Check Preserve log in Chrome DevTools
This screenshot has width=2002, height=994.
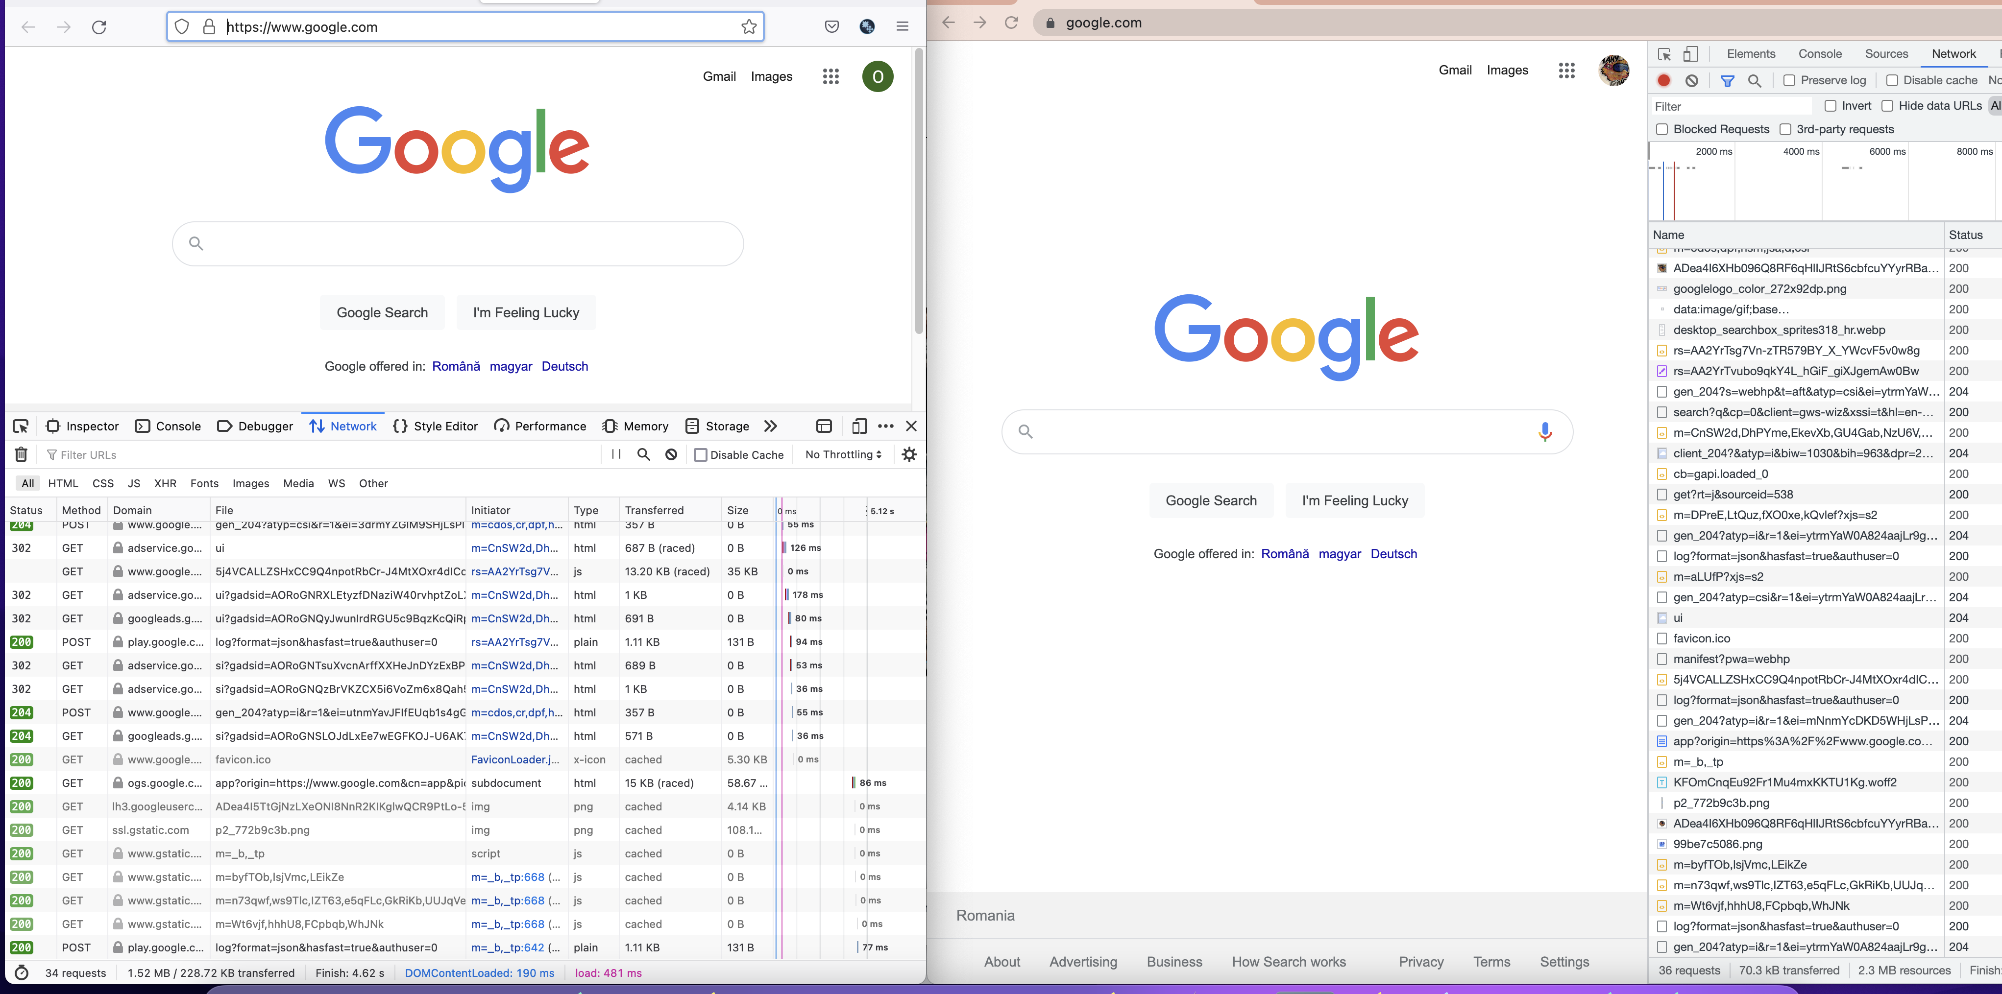pyautogui.click(x=1789, y=80)
